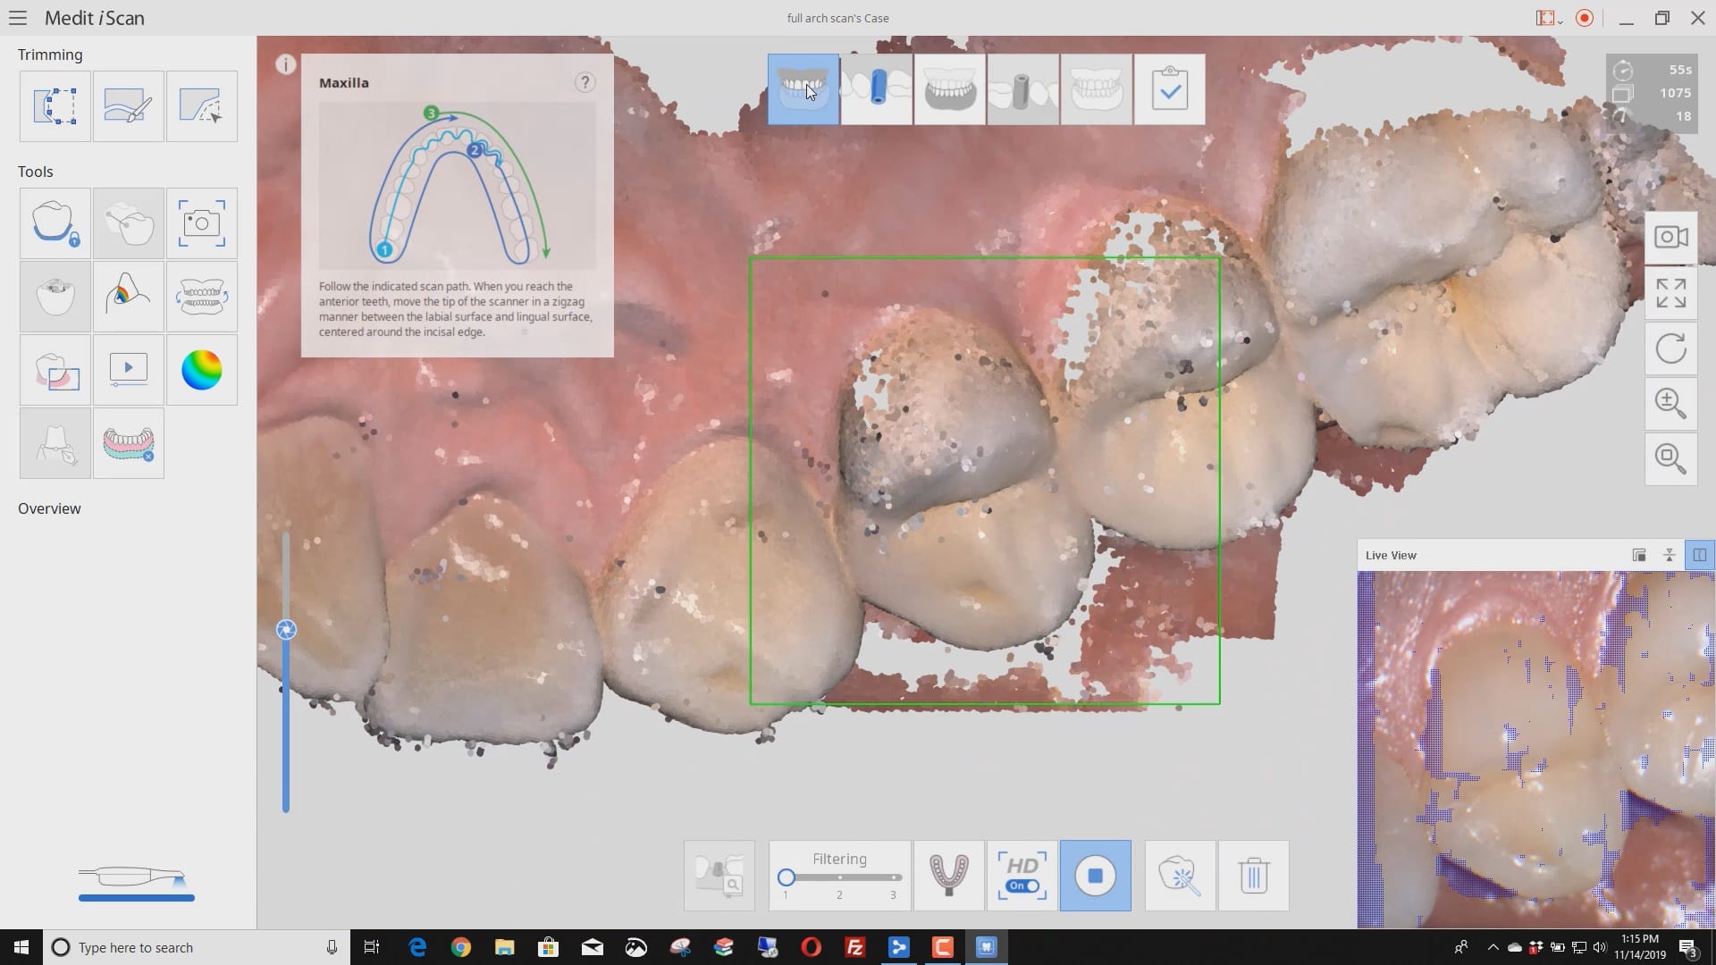
Task: Click the delete scan data trash icon
Action: coord(1253,876)
